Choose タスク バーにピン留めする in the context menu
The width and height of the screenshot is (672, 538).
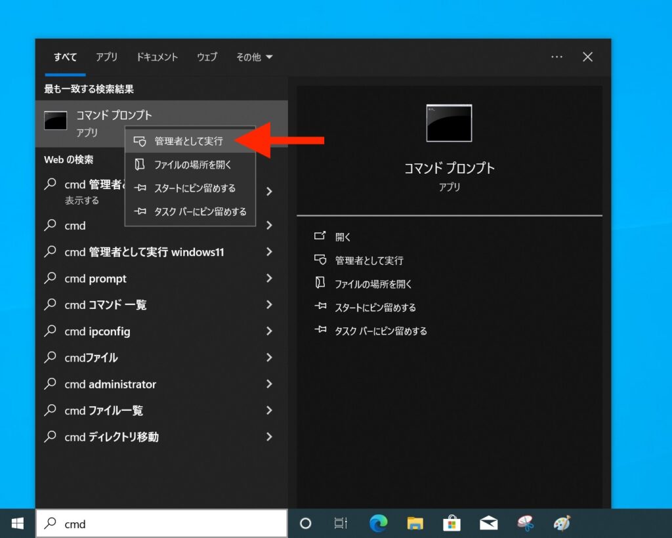pos(199,211)
